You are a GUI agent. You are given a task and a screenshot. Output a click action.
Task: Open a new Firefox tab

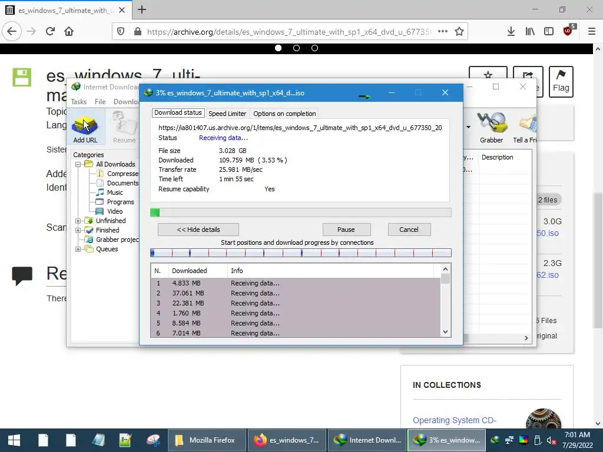142,9
